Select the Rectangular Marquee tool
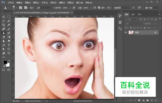The width and height of the screenshot is (162, 103). pos(9,17)
